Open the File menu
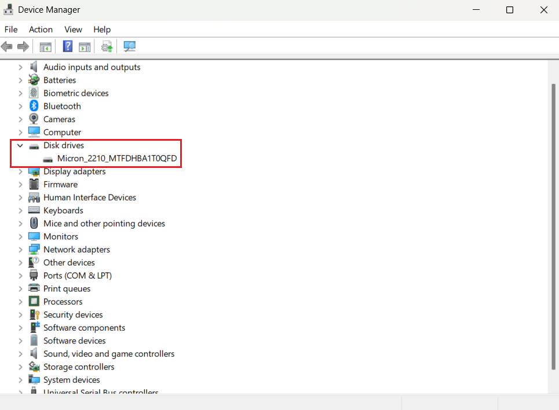This screenshot has height=410, width=559. pos(10,30)
